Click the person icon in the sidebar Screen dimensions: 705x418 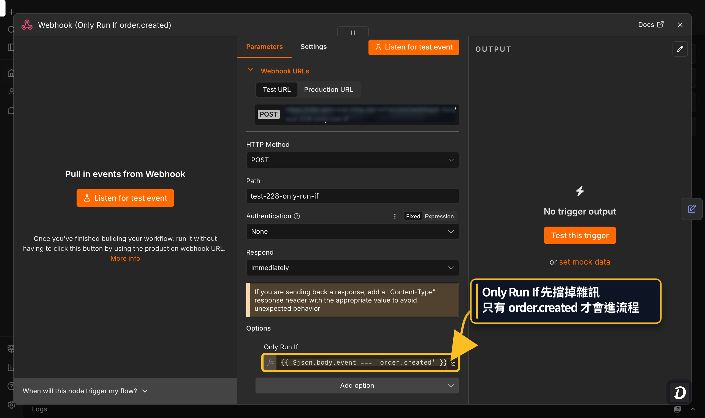tap(11, 92)
